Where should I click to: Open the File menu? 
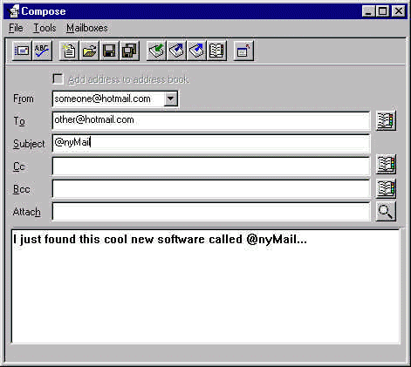(x=16, y=28)
